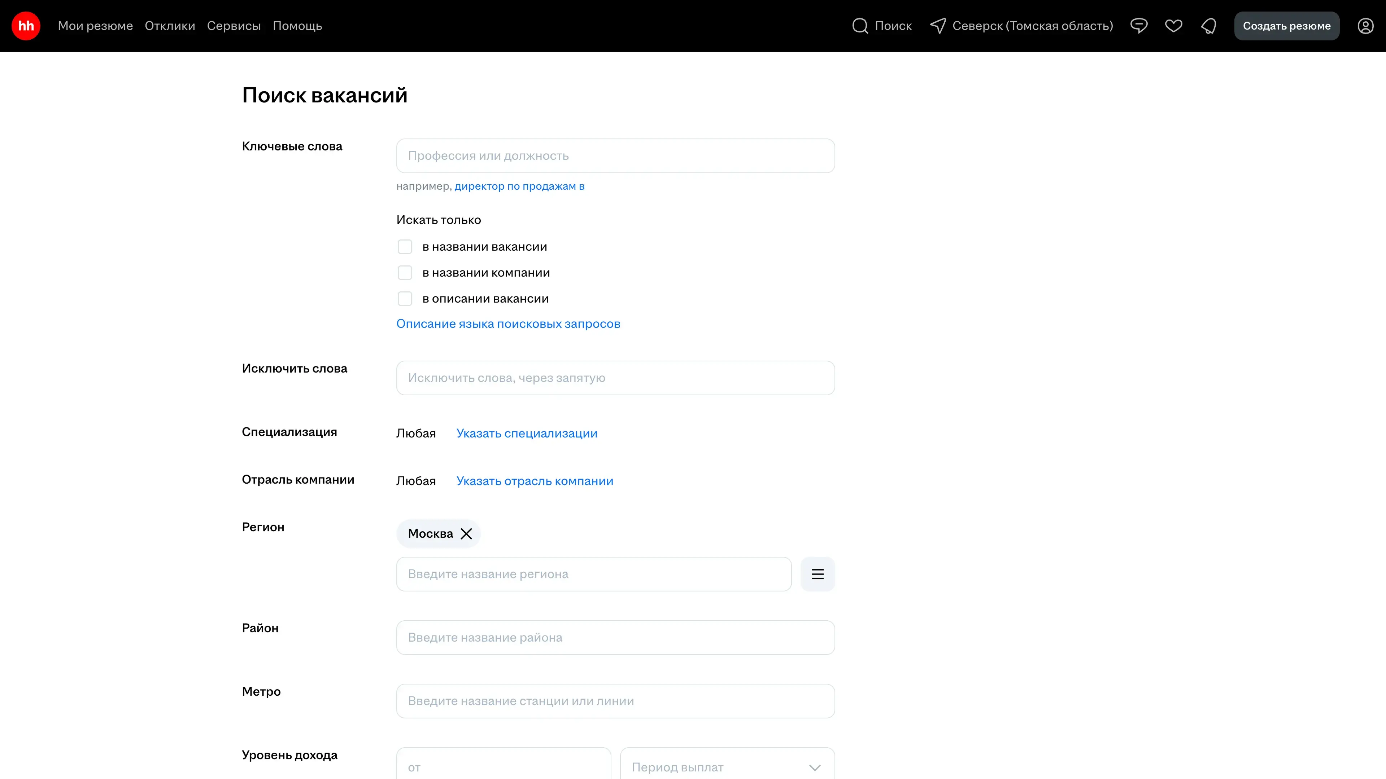1386x779 pixels.
Task: Enable 'в названии вакансии' checkbox
Action: 405,247
